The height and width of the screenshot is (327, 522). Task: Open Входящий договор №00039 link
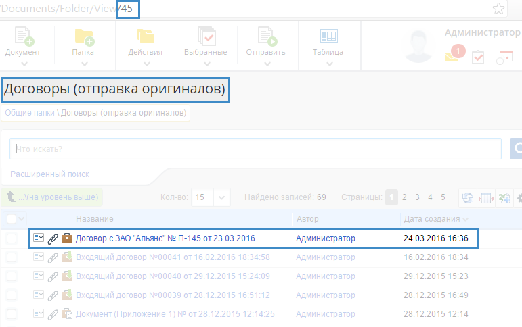point(173,295)
